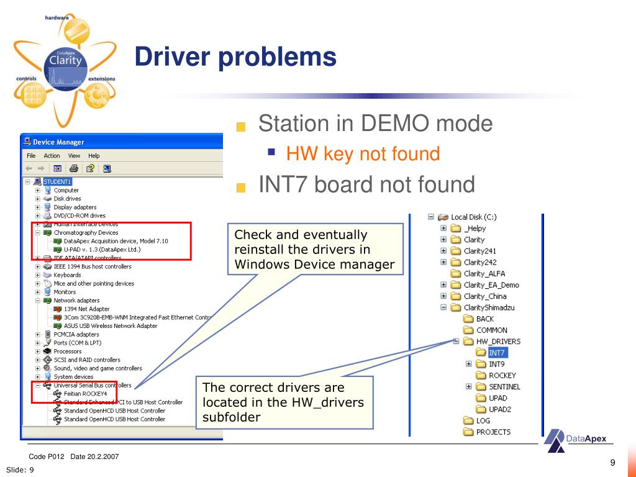
Task: Open the File menu in Device Manager
Action: click(31, 156)
